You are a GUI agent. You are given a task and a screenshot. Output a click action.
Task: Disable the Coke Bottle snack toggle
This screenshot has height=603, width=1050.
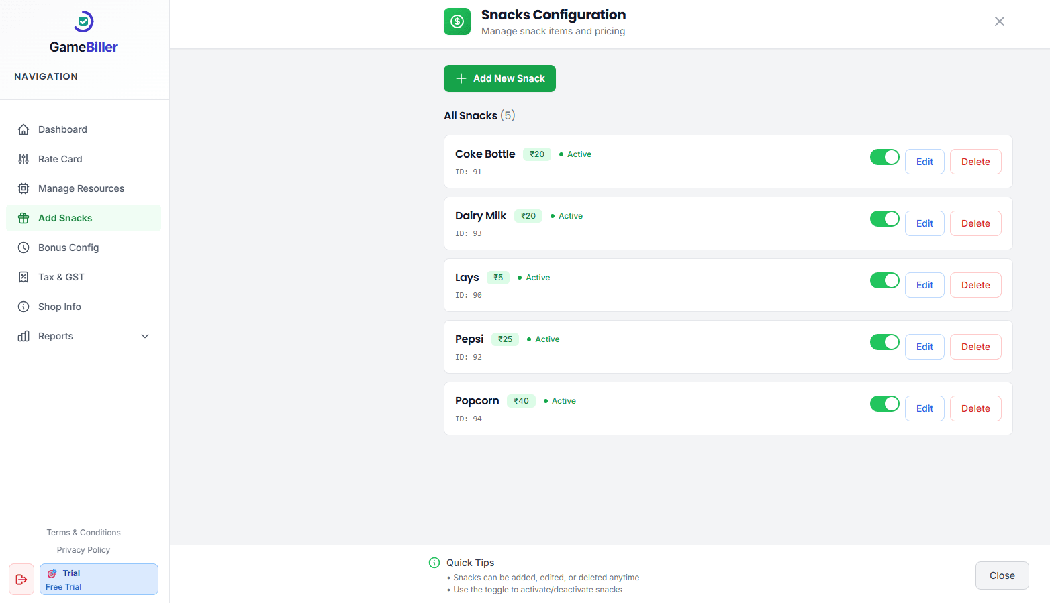click(884, 156)
